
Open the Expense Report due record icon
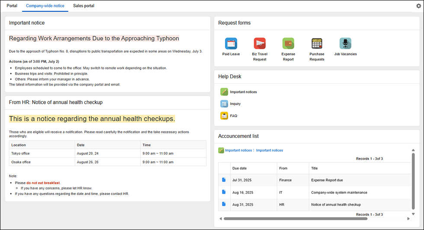pos(224,180)
